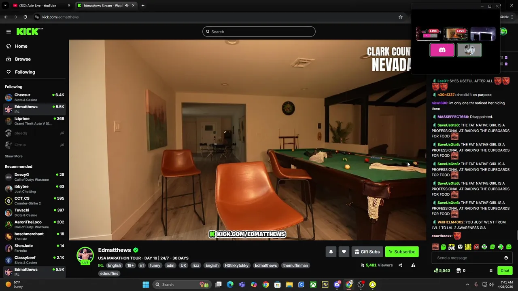Click Lee31 username in chat
This screenshot has height=291, width=518.
(442, 81)
